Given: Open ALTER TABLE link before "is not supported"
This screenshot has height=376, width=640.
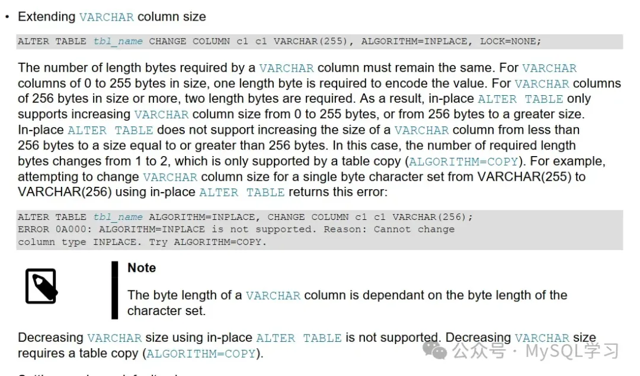Looking at the screenshot, I should click(299, 338).
